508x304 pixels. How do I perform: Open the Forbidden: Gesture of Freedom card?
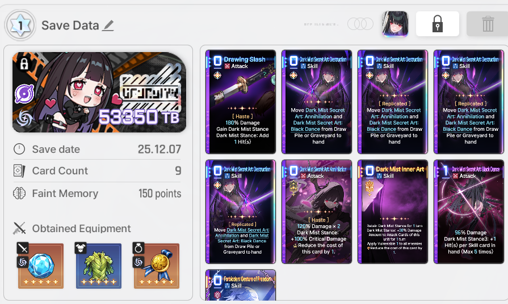[241, 285]
